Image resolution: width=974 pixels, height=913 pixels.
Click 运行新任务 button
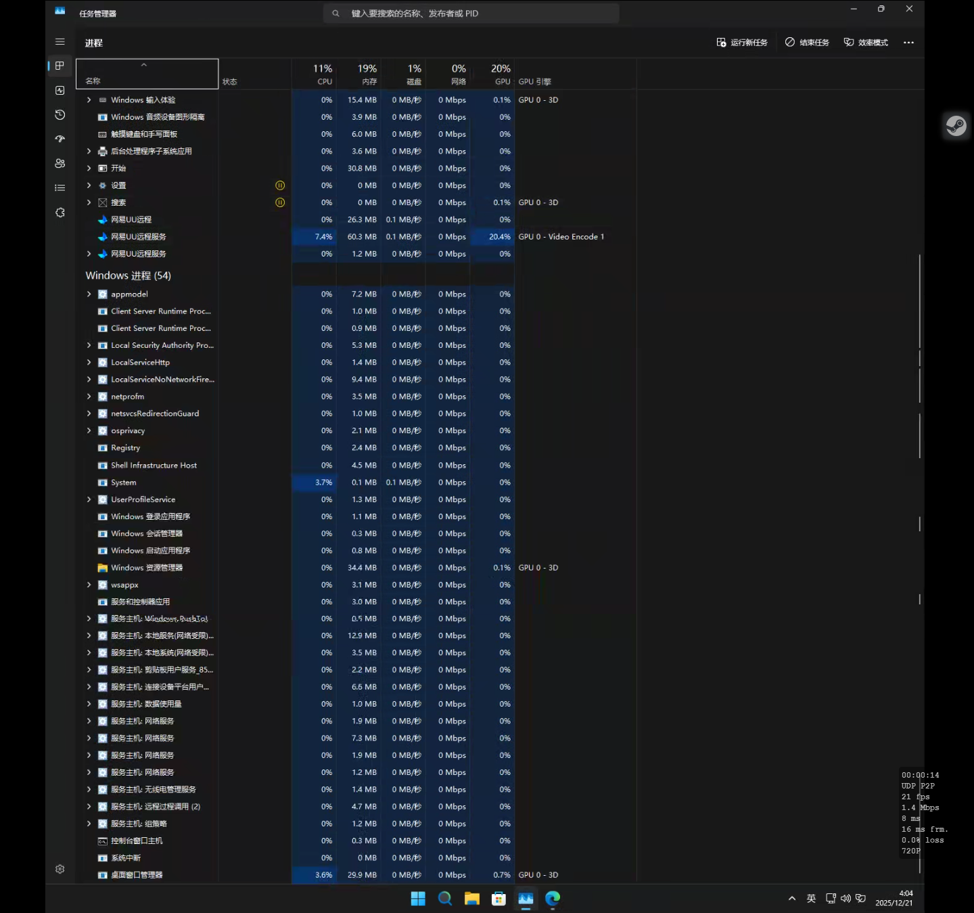(742, 43)
